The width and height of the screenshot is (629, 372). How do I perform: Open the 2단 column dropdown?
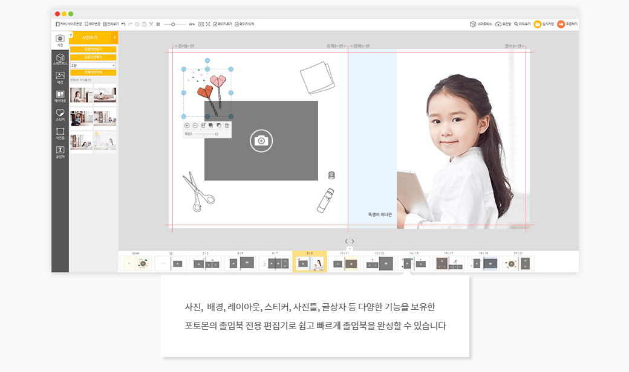pos(93,65)
